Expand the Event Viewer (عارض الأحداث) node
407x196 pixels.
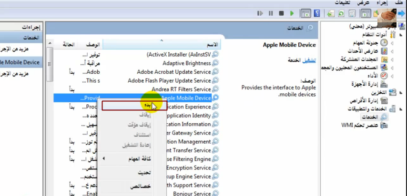pyautogui.click(x=392, y=51)
